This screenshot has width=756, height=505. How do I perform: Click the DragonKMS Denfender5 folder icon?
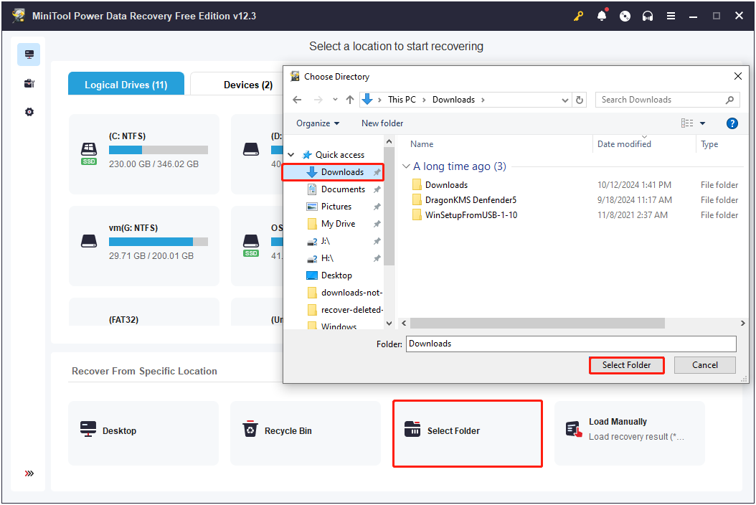(x=417, y=199)
